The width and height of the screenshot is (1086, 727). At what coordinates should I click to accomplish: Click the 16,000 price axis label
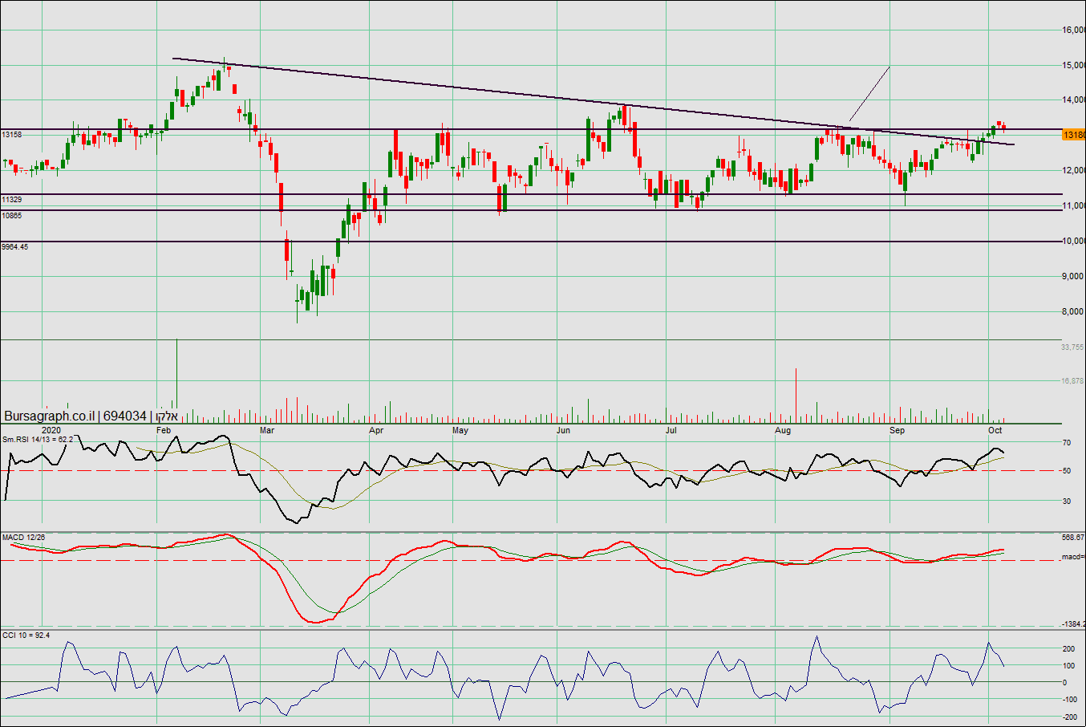pos(1073,30)
